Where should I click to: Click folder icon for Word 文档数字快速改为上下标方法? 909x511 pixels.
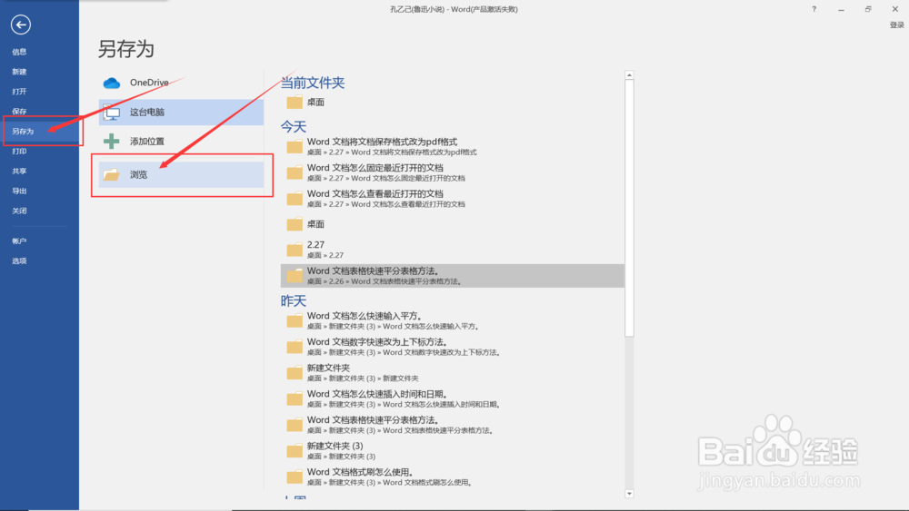295,347
